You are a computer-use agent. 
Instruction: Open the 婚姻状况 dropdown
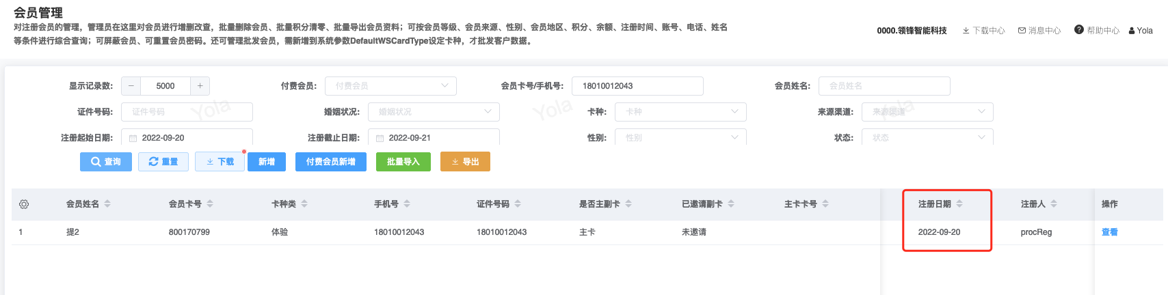(x=433, y=112)
